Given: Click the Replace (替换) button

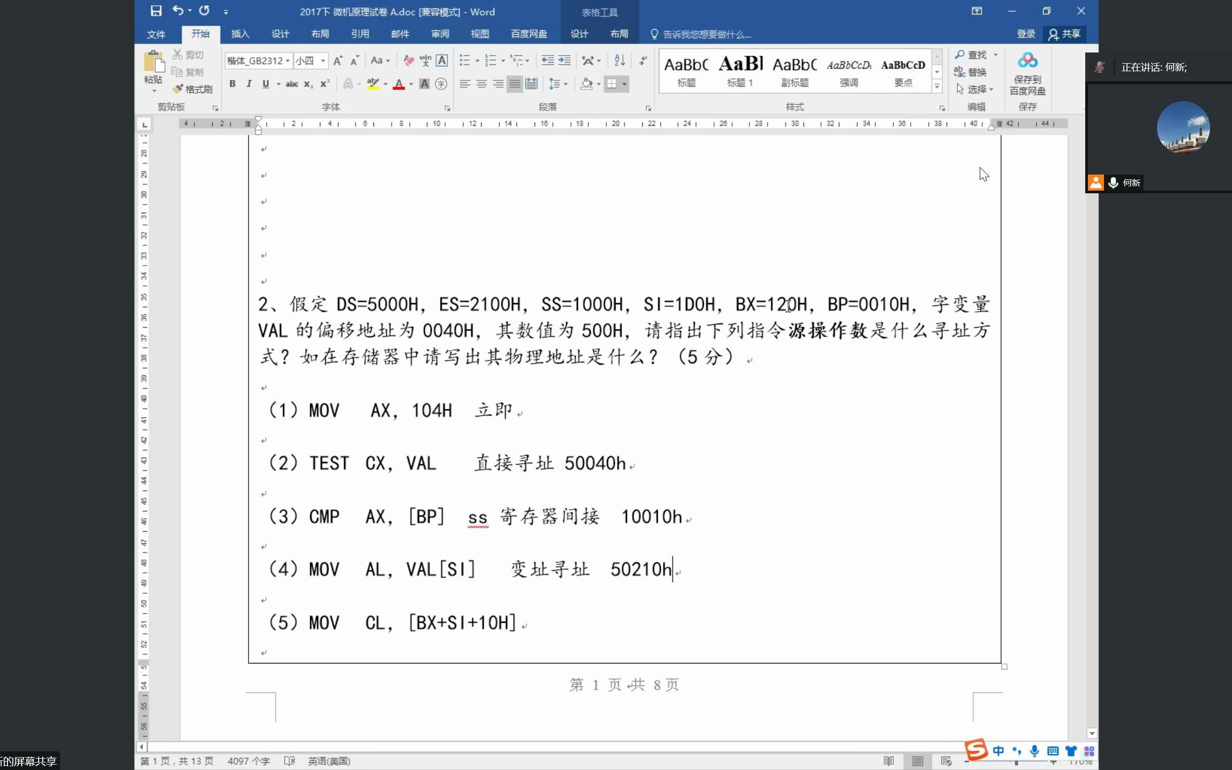Looking at the screenshot, I should (x=970, y=72).
